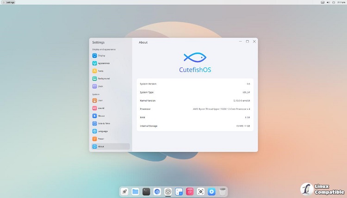Image resolution: width=347 pixels, height=198 pixels.
Task: Go to Background settings
Action: (103, 78)
